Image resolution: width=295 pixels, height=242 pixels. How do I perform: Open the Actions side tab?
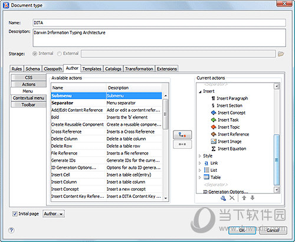pyautogui.click(x=29, y=84)
